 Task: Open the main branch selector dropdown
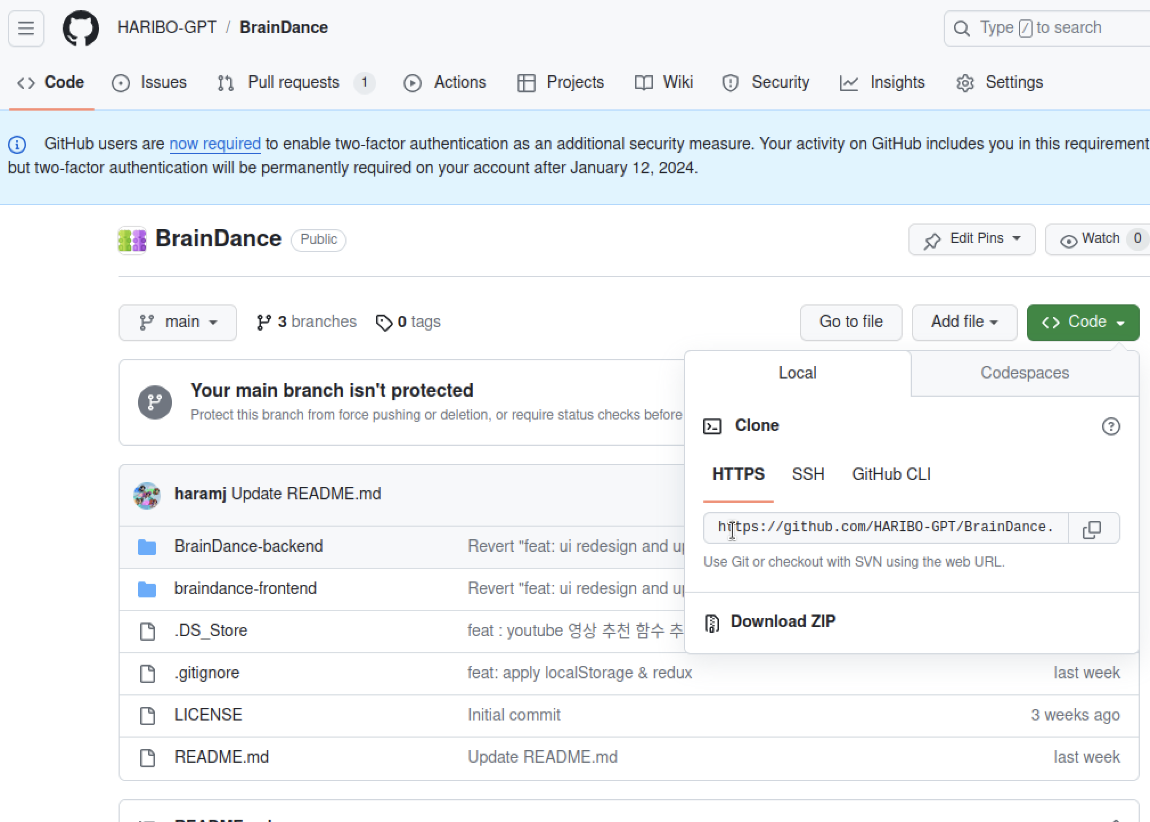pos(178,323)
